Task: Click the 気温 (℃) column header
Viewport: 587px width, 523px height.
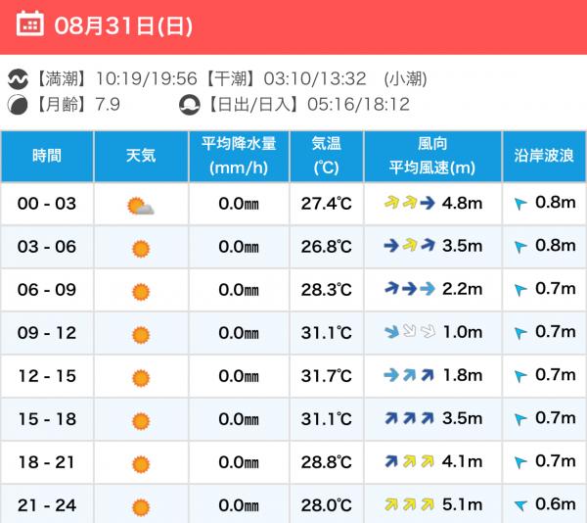Action: tap(327, 157)
